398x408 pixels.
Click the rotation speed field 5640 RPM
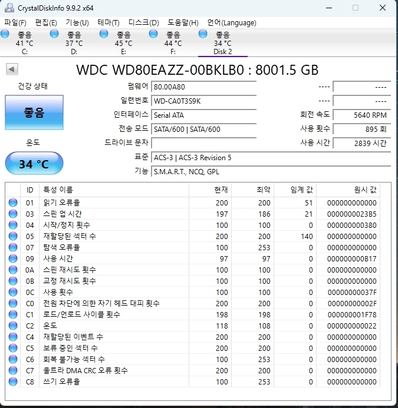pyautogui.click(x=362, y=115)
